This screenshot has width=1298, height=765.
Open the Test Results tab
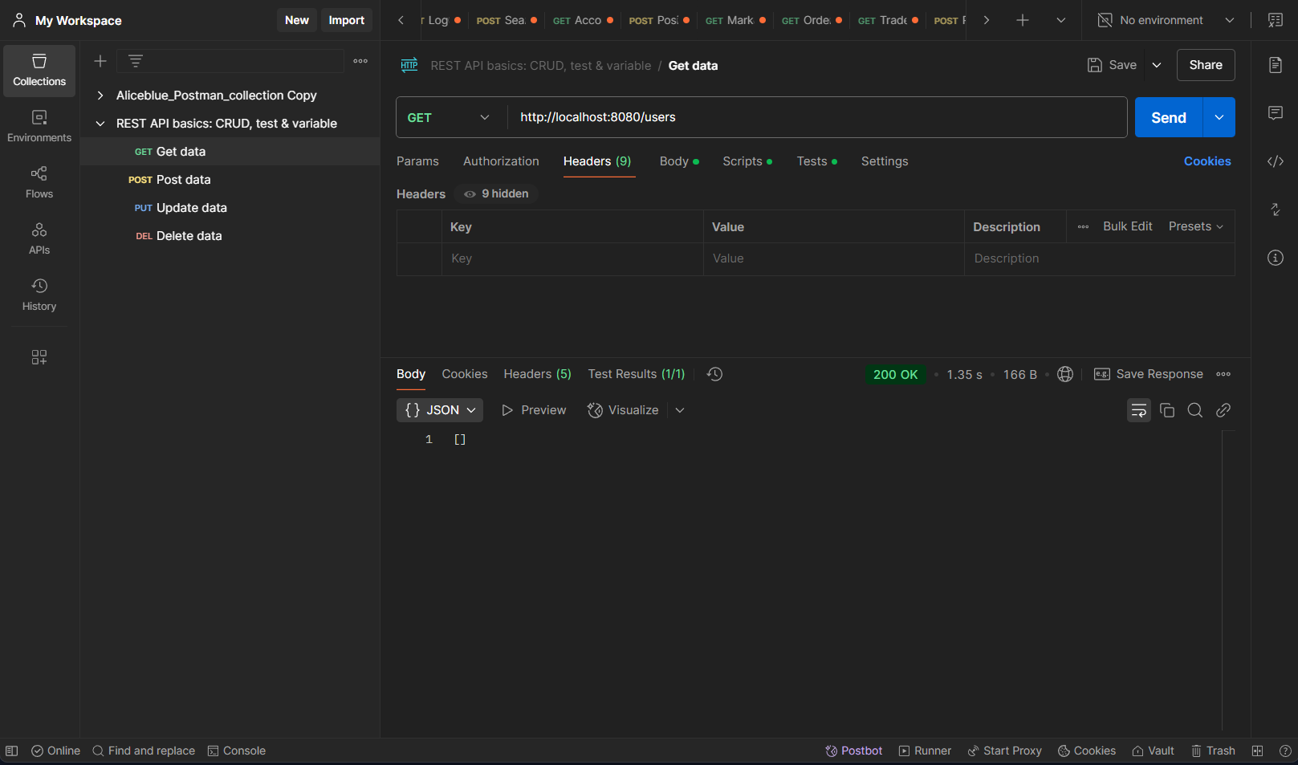pyautogui.click(x=637, y=374)
